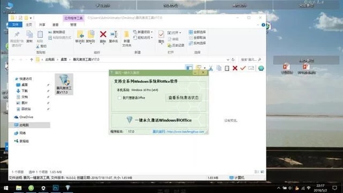Click the Up arrow navigation button
The image size is (343, 193).
point(32,60)
